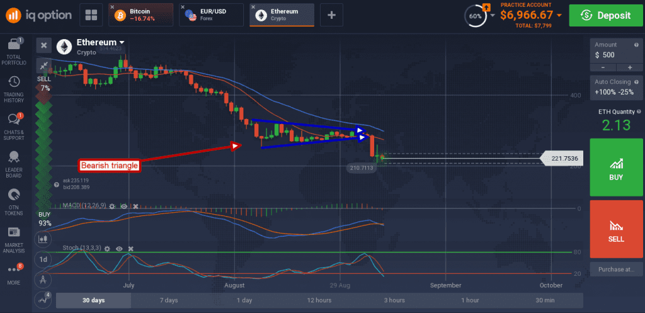The image size is (645, 313).
Task: Add a new asset tab
Action: pyautogui.click(x=331, y=15)
